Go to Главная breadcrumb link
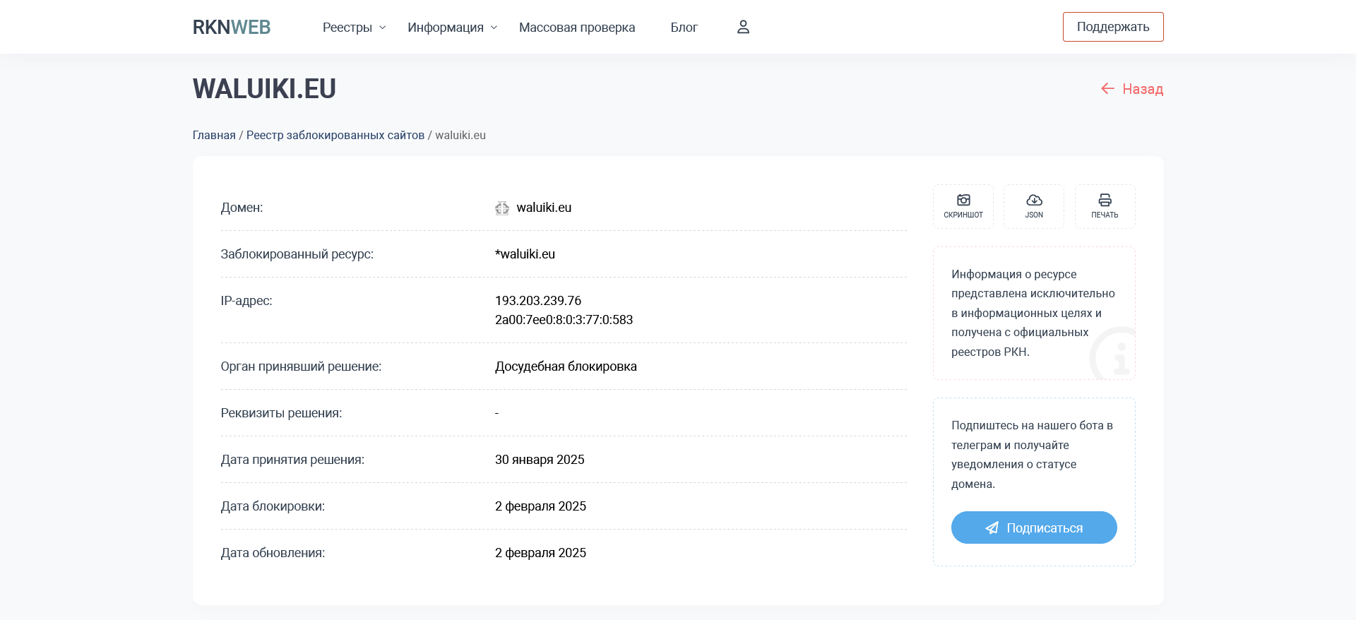1356x620 pixels. 214,135
